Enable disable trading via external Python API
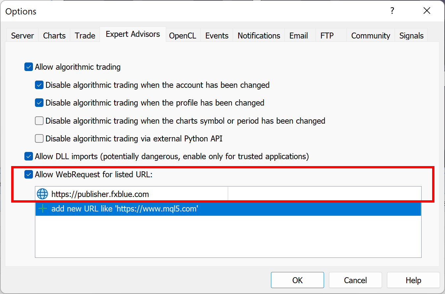445x294 pixels. (40, 139)
